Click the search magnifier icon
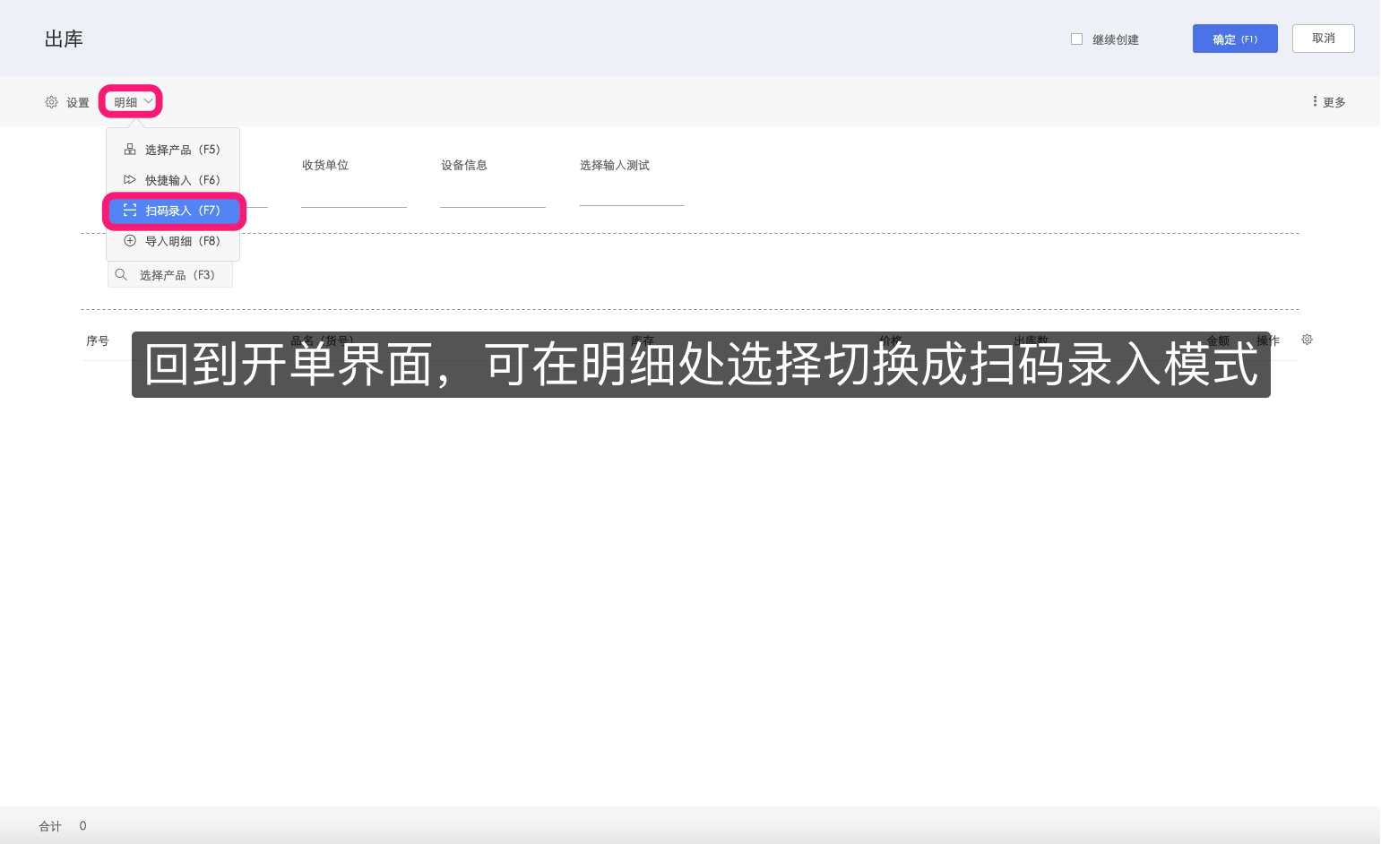The image size is (1381, 844). coord(121,275)
